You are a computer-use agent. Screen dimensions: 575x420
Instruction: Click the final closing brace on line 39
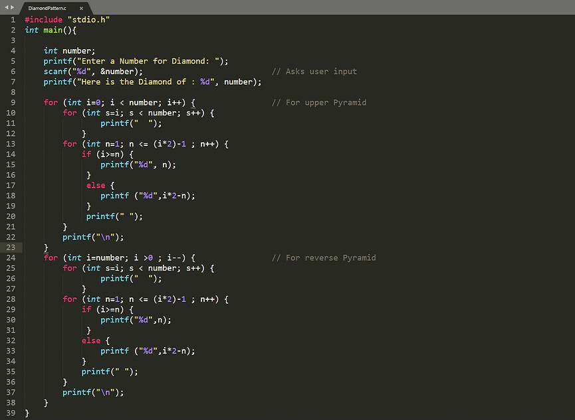[x=27, y=413]
